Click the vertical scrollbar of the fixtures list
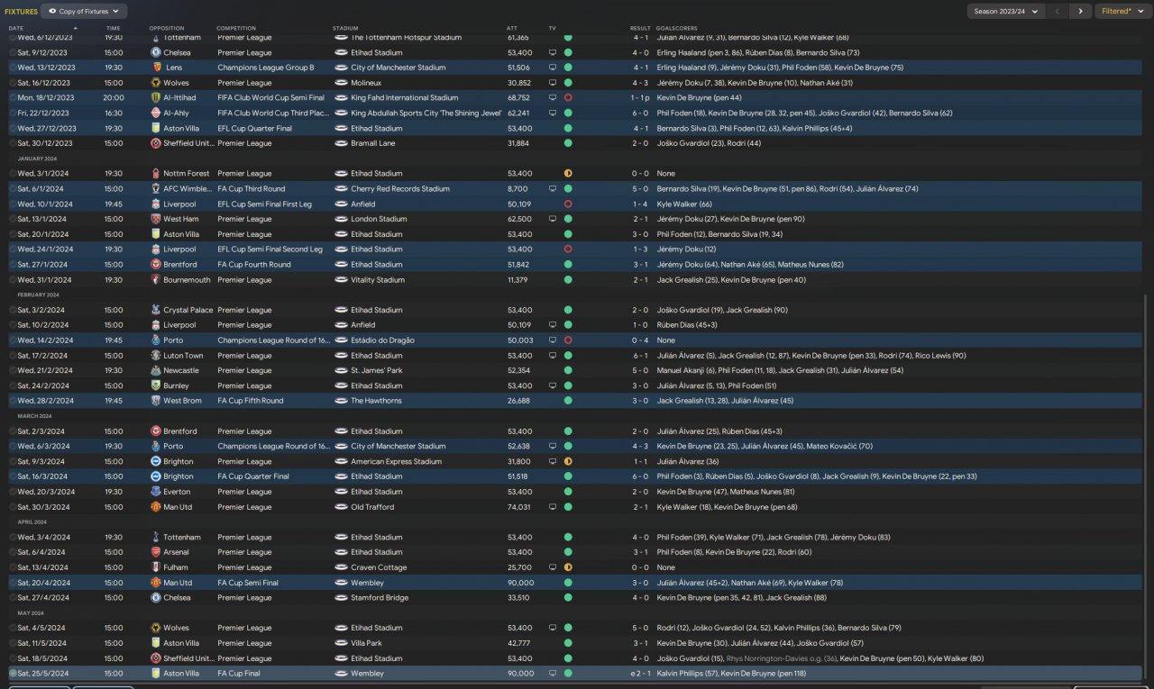The height and width of the screenshot is (689, 1154). 1143,486
